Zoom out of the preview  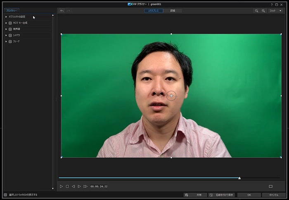[257, 11]
